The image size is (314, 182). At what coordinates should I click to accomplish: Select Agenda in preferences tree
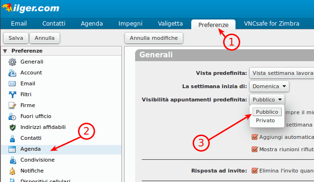coord(61,149)
